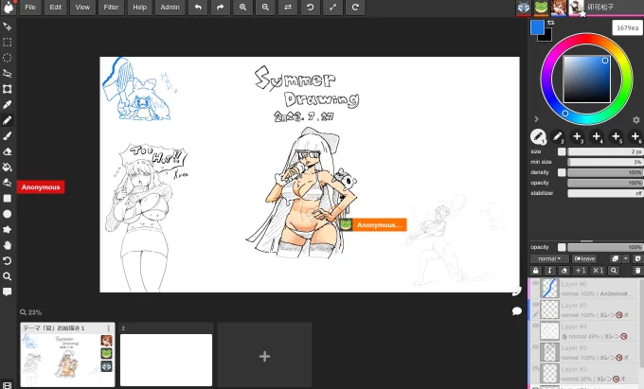The height and width of the screenshot is (389, 644).
Task: Clear layer with the eraser icon in layers panel
Action: 564,271
